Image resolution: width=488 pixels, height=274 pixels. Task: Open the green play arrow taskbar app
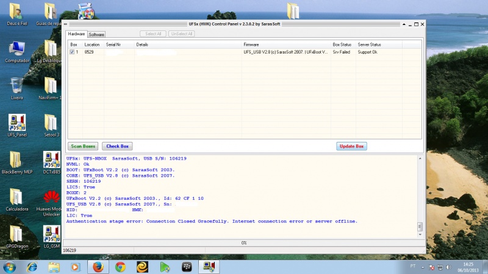(165, 267)
